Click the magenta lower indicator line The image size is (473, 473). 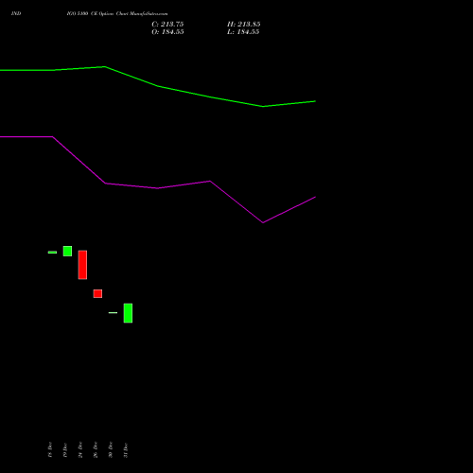158,188
